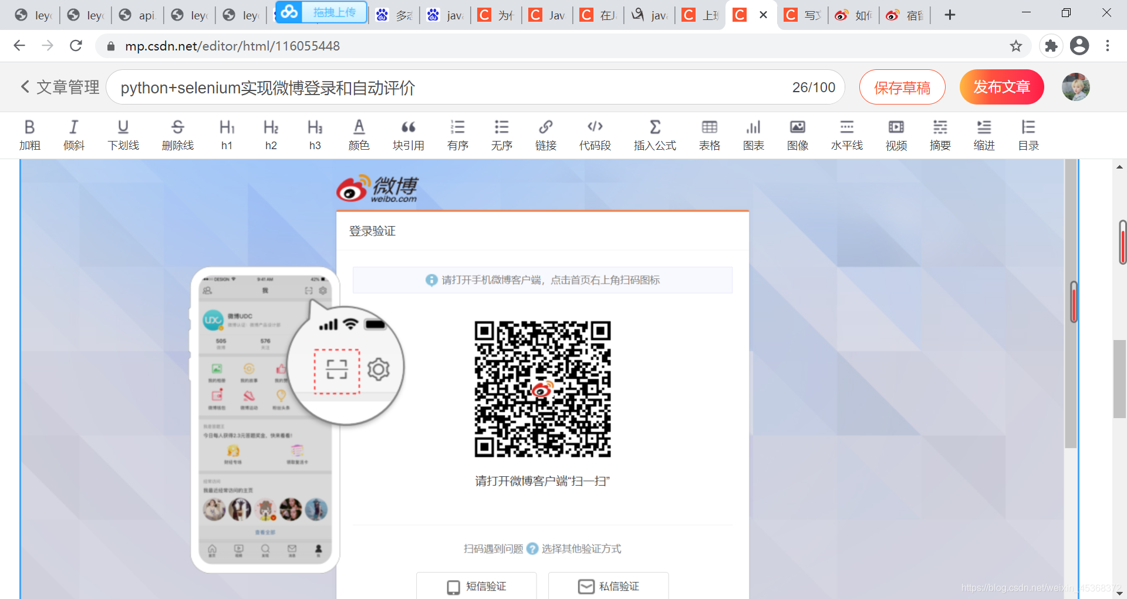Screen dimensions: 1127x599
Task: Publish the article (发布文章)
Action: (x=1001, y=87)
